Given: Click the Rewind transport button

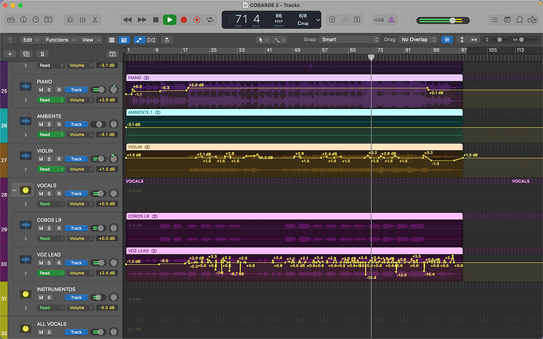Looking at the screenshot, I should click(x=127, y=20).
